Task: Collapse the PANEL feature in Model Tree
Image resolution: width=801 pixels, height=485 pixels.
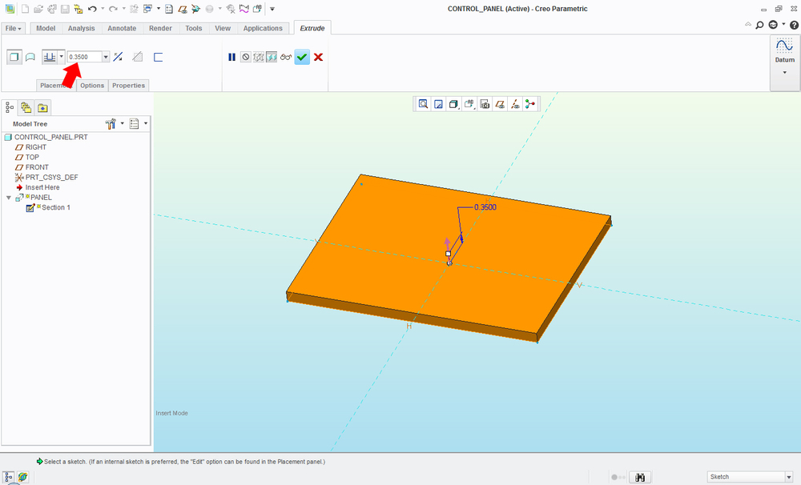Action: (x=9, y=198)
